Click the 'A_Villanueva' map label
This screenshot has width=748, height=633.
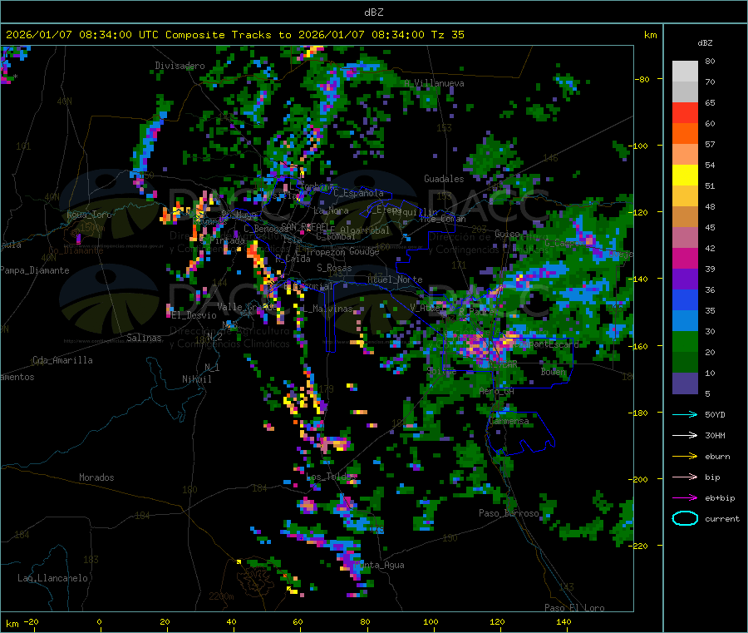click(x=434, y=83)
